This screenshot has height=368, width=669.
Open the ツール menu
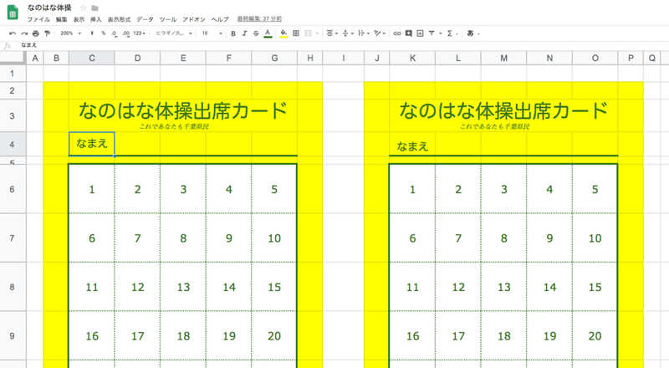click(x=168, y=19)
